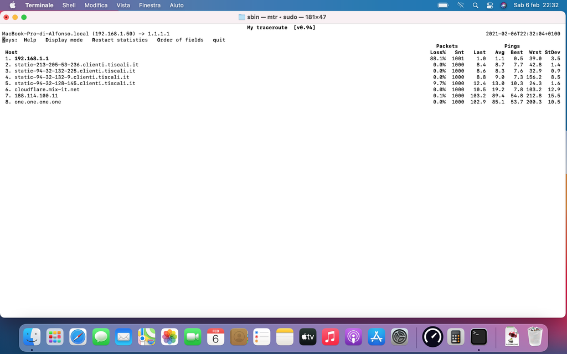This screenshot has width=567, height=354.
Task: Open the Calculator app in dock
Action: (x=456, y=336)
